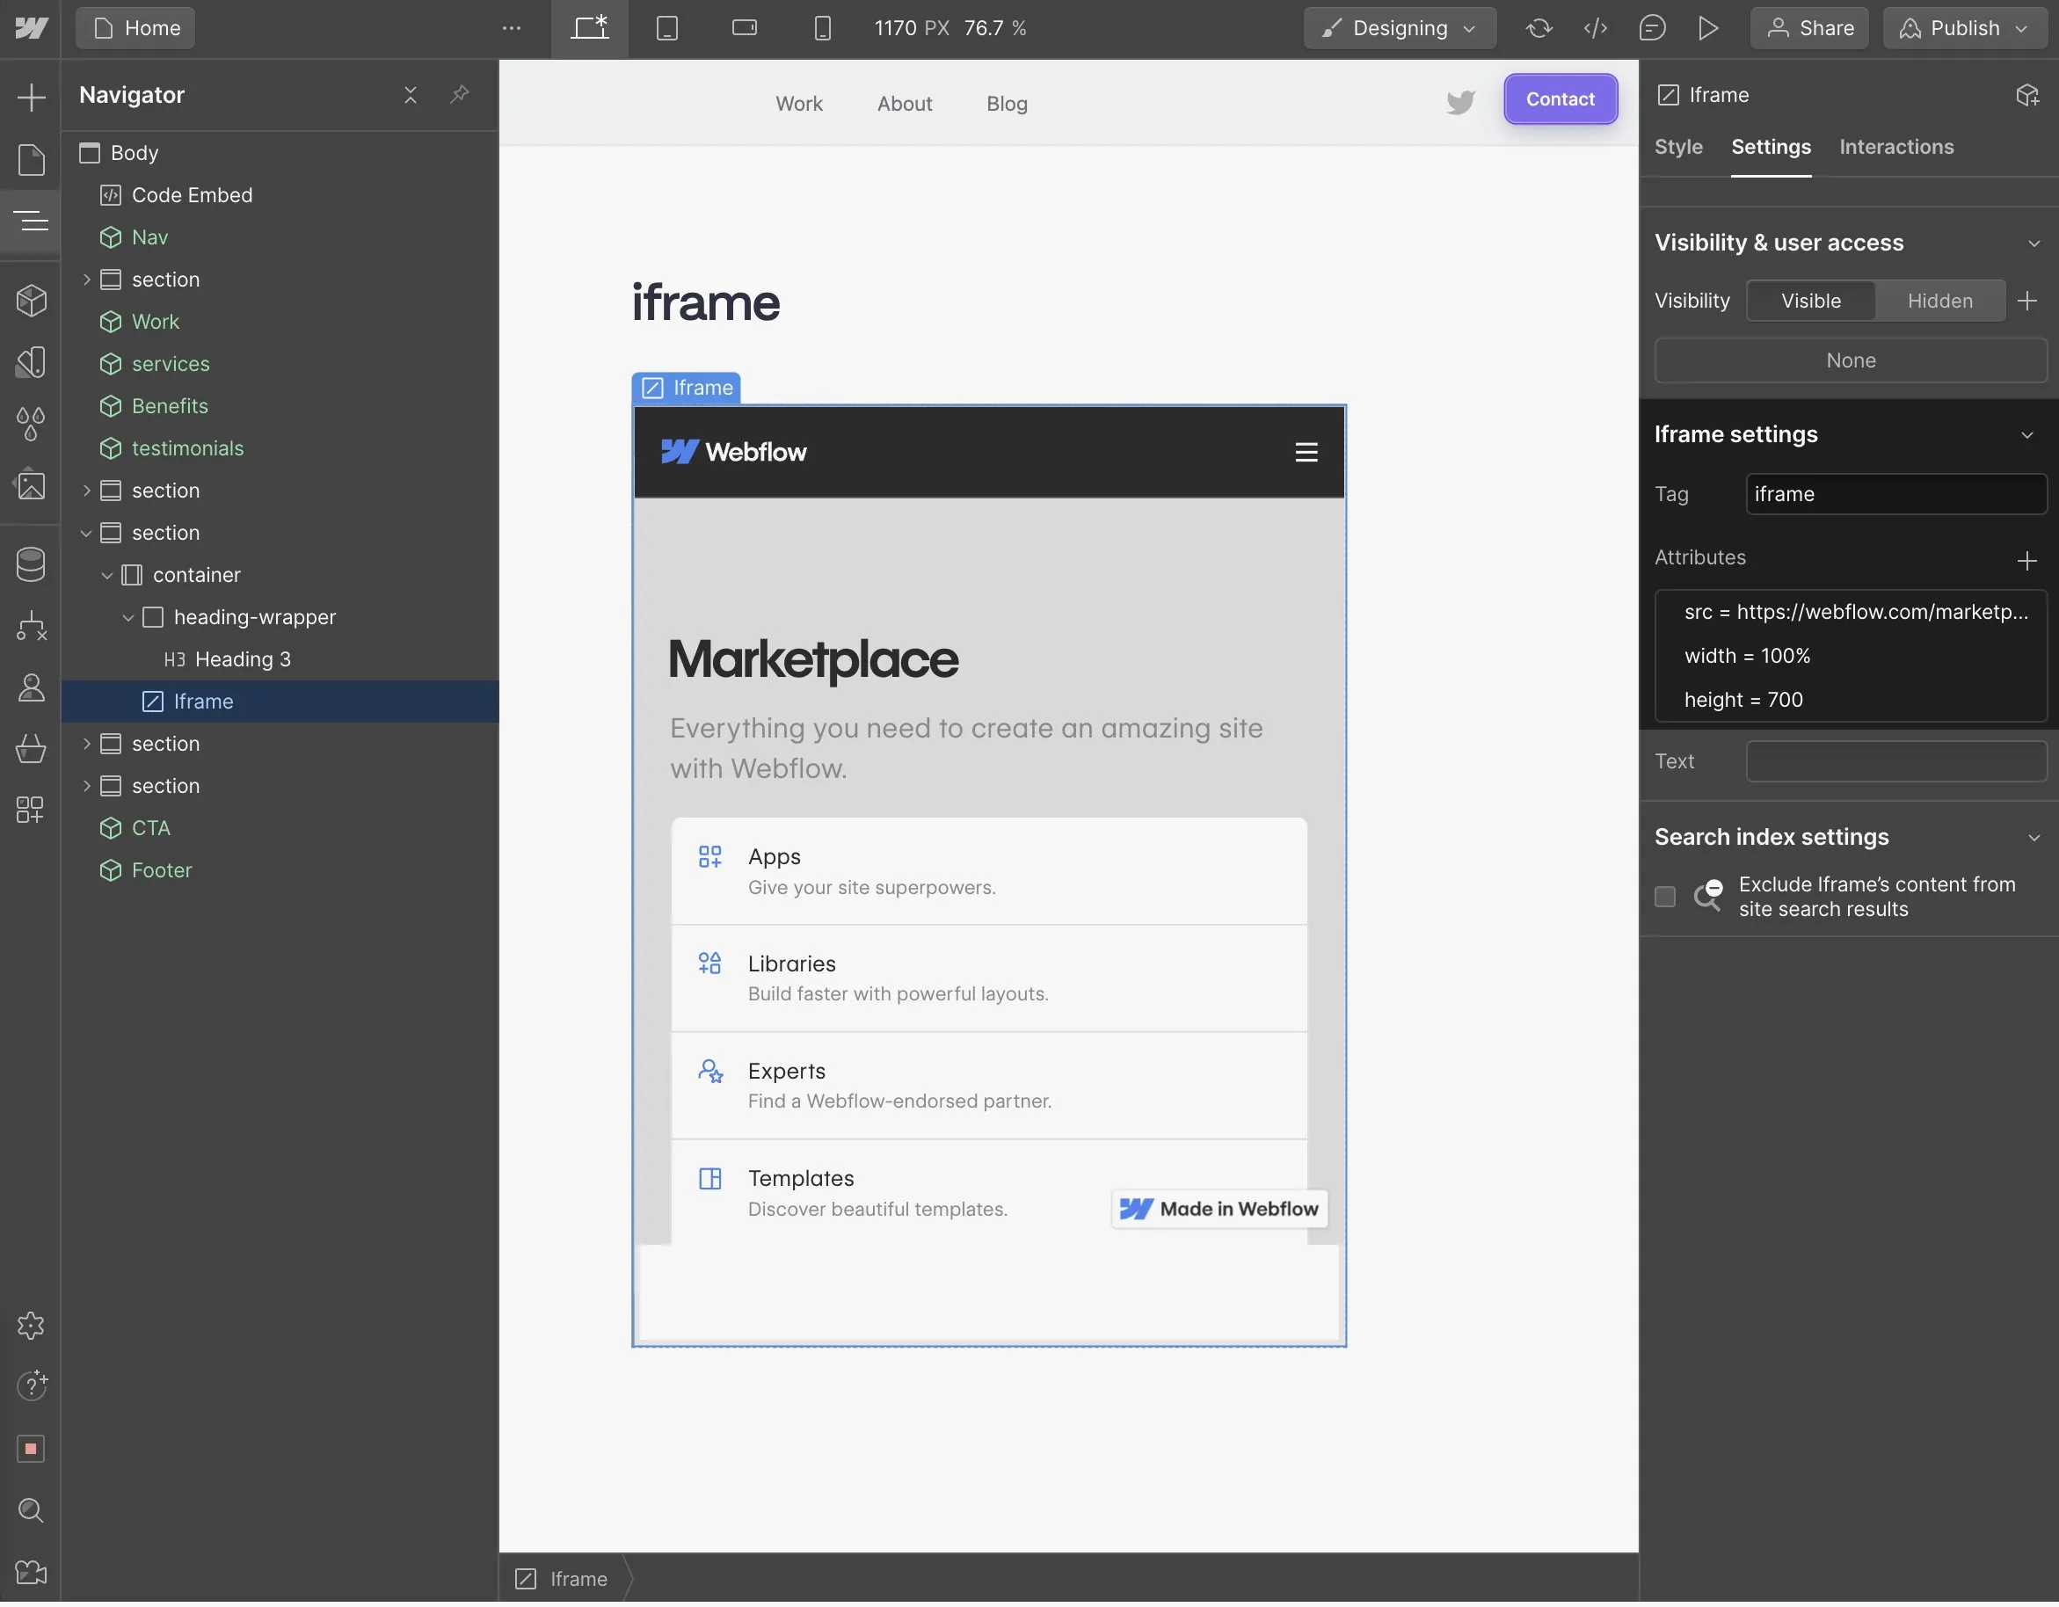Set visibility to Visible
The height and width of the screenshot is (1607, 2059).
coord(1810,301)
